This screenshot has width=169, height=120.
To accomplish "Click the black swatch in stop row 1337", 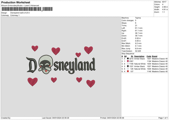I will click(x=128, y=66).
